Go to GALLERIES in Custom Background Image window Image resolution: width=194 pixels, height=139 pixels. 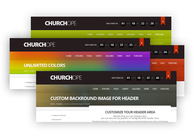pyautogui.click(x=136, y=89)
